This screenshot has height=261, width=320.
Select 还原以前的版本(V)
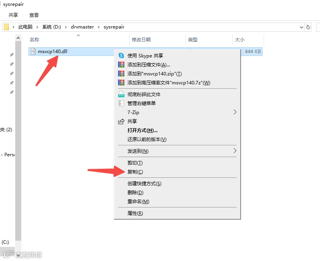point(177,139)
